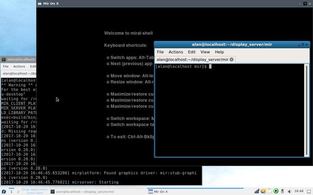Click the alan@localhost terminal taskbar button
Viewport: 313px width, 195px height.
[82, 191]
